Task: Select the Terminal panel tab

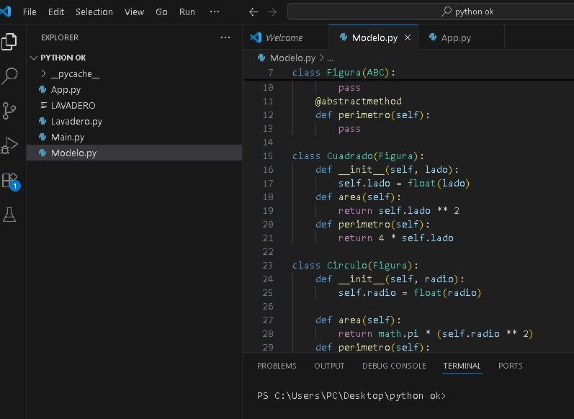Action: (x=462, y=366)
